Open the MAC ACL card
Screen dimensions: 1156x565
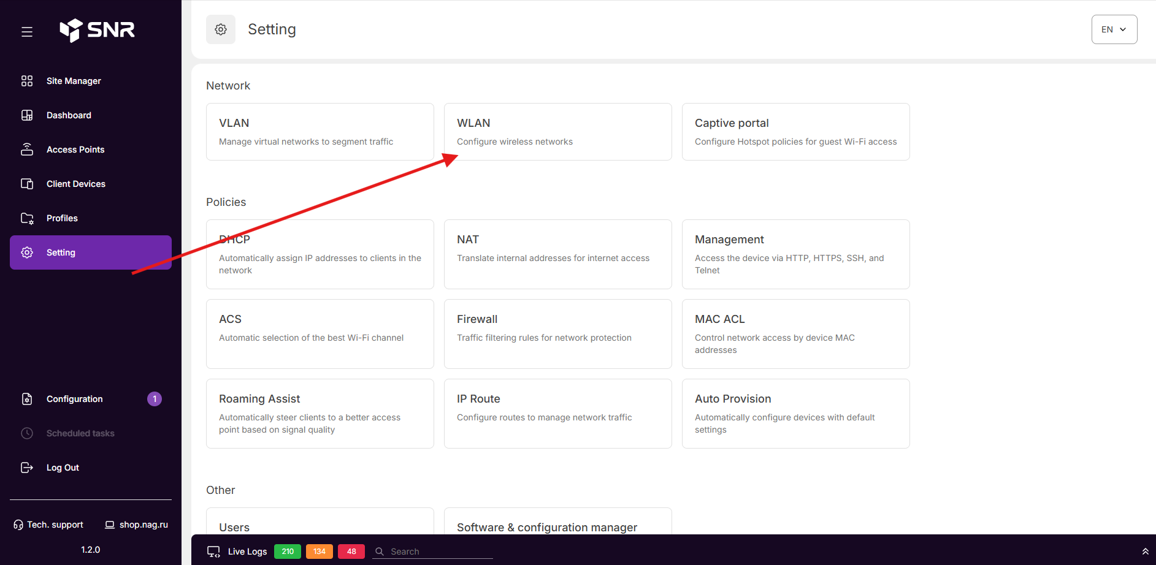tap(796, 334)
